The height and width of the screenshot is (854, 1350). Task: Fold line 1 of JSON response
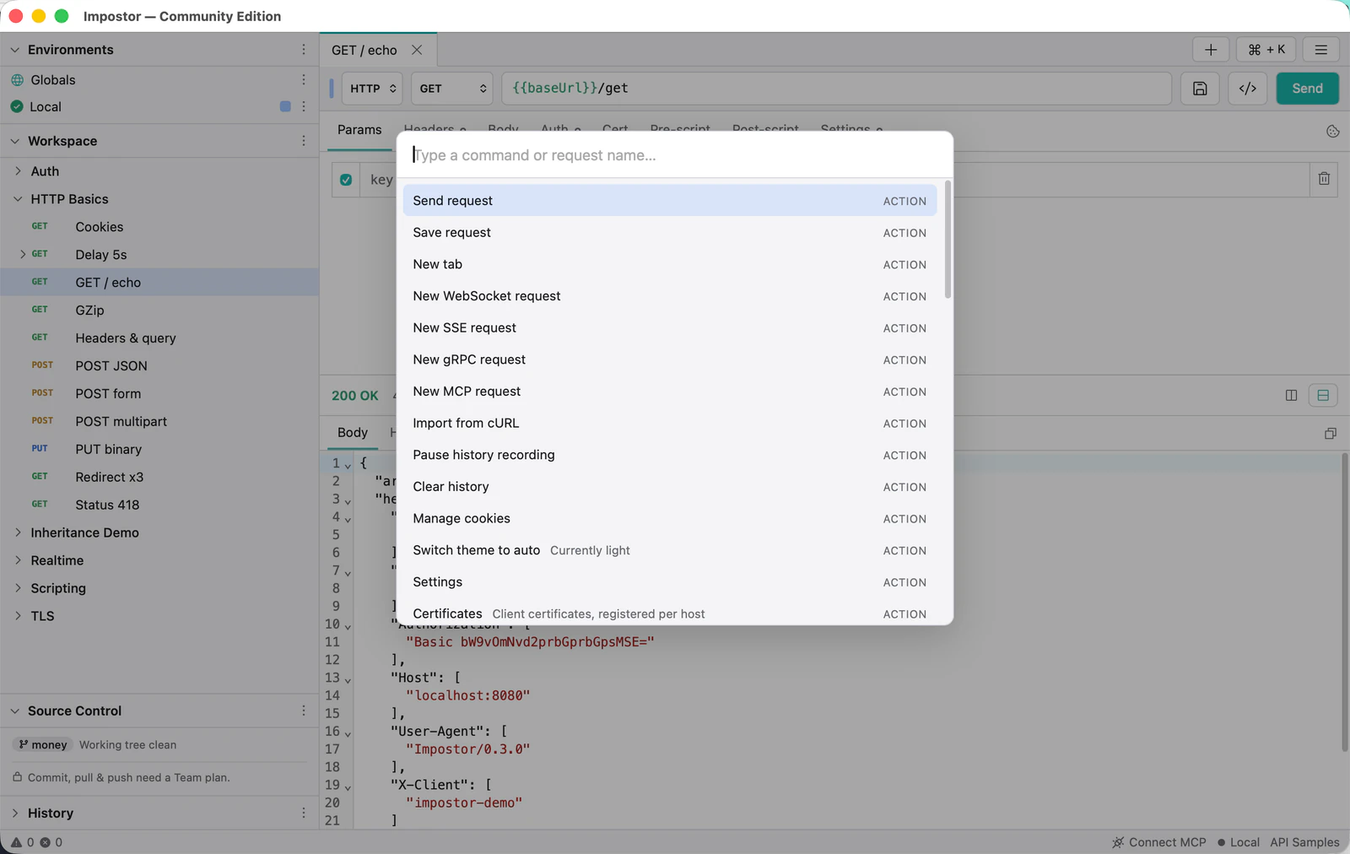tap(348, 465)
